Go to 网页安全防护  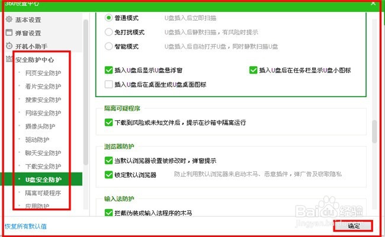click(x=43, y=73)
